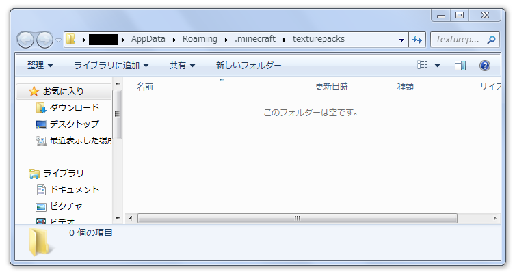Image resolution: width=515 pixels, height=274 pixels.
Task: Click navigation pane scroll up arrow
Action: click(x=118, y=83)
